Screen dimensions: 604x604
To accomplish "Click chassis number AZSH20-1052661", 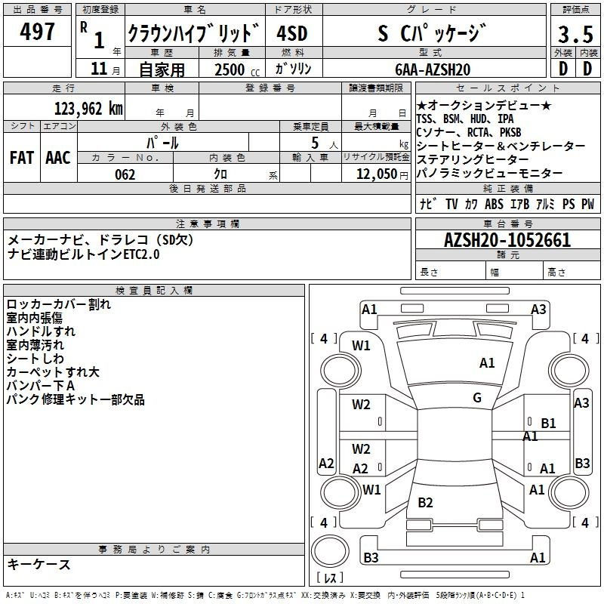I will coord(507,241).
